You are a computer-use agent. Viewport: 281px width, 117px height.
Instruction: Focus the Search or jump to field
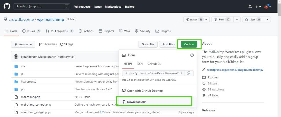(42, 7)
